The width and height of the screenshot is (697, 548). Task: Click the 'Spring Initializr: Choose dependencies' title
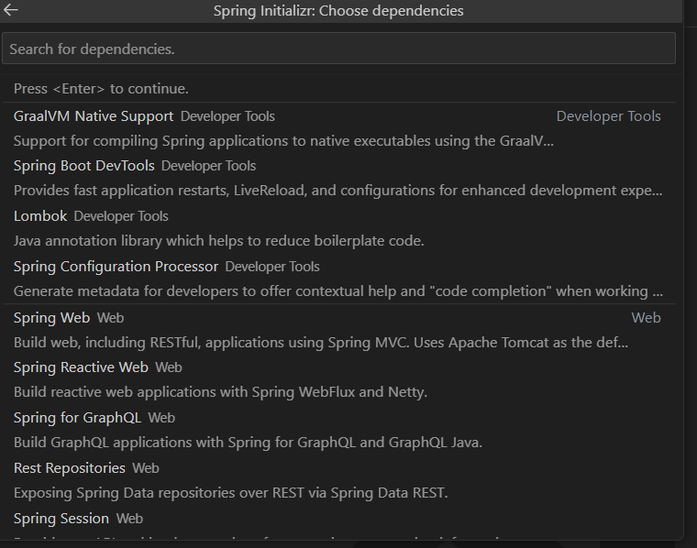tap(338, 10)
